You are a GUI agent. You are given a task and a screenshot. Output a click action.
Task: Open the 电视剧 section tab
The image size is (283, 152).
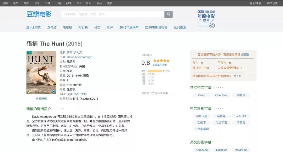coord(67,27)
